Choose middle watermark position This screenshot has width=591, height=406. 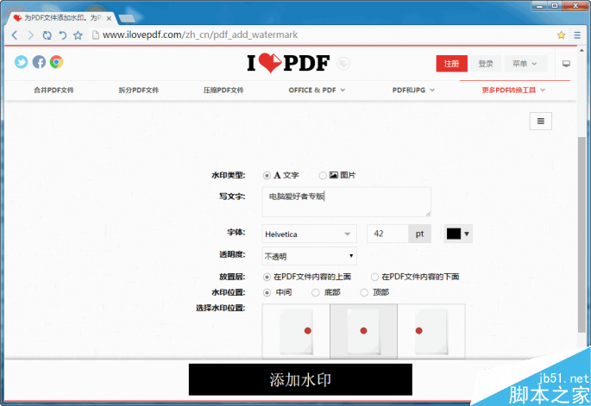click(267, 292)
